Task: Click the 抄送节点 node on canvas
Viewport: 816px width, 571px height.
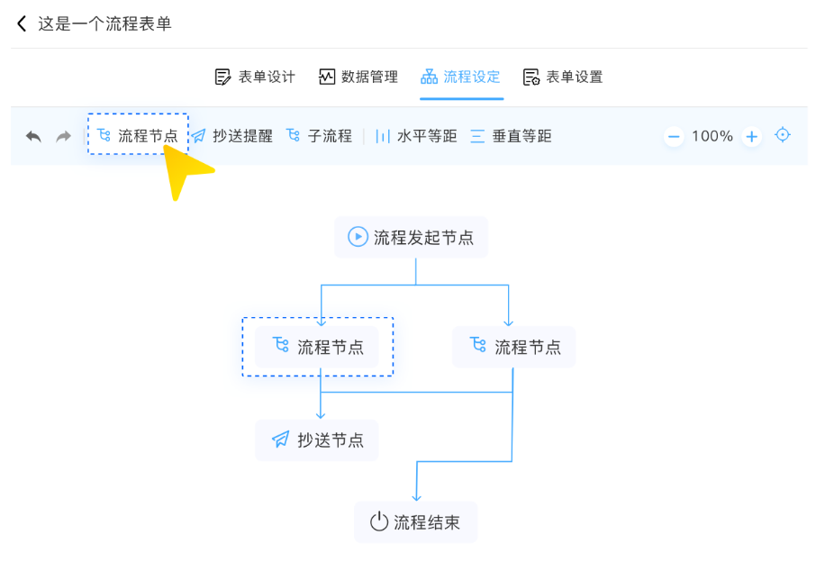Action: [x=316, y=440]
